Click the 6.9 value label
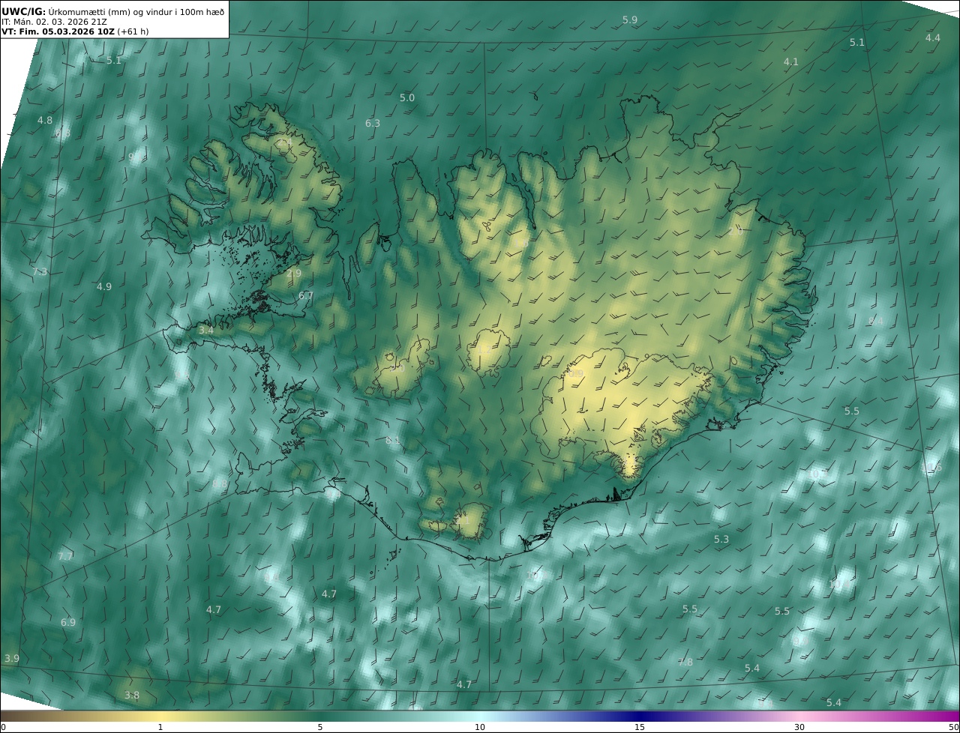Image resolution: width=960 pixels, height=733 pixels. pos(67,622)
